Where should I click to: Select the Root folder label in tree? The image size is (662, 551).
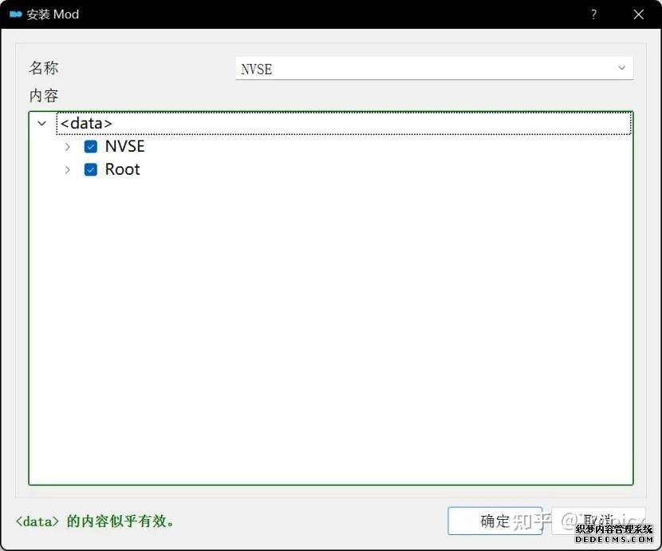122,169
